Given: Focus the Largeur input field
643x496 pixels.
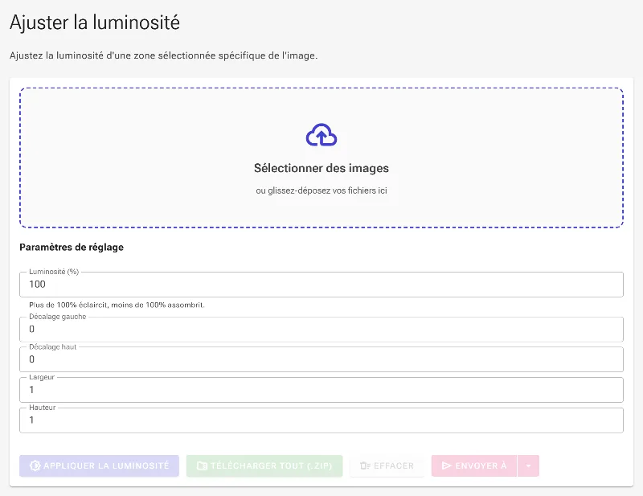Looking at the screenshot, I should coord(321,390).
